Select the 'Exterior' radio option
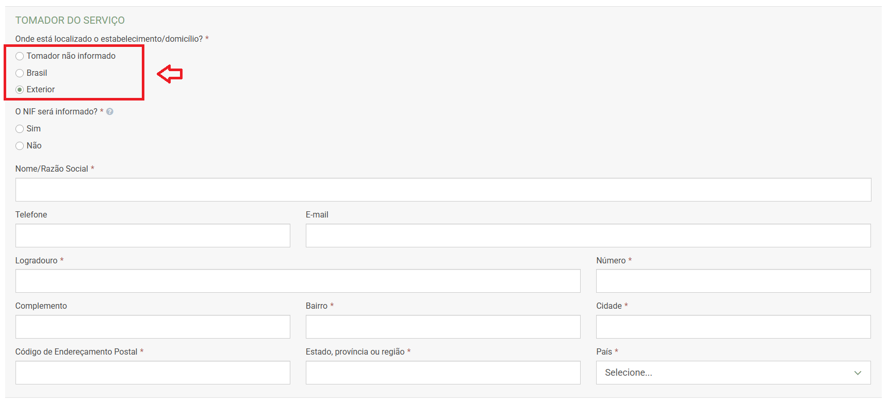This screenshot has height=402, width=888. [x=20, y=90]
